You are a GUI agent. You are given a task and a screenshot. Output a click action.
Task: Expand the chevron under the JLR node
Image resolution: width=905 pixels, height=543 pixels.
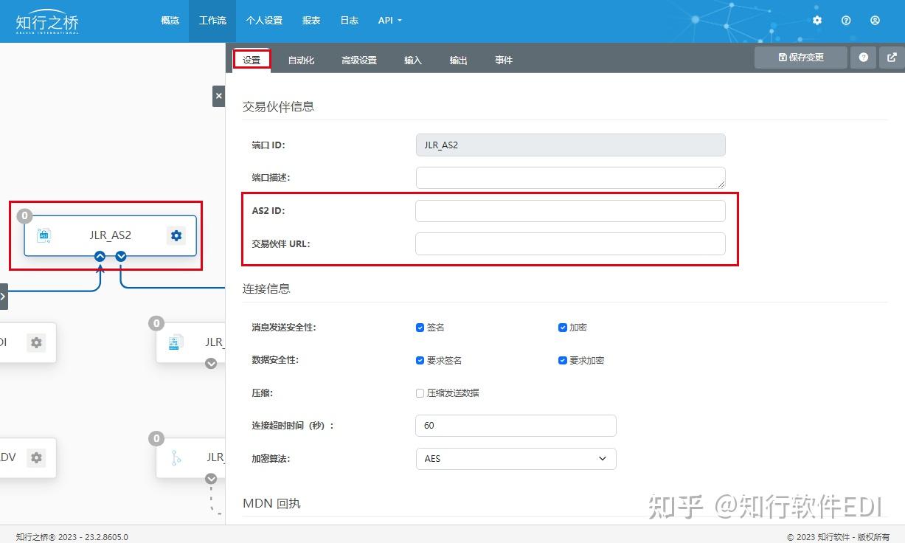click(x=211, y=364)
